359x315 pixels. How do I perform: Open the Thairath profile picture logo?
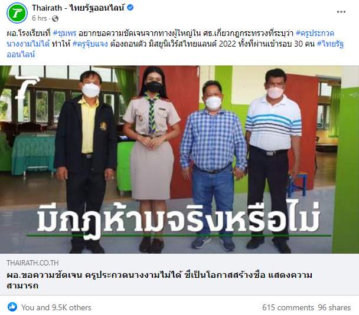[x=17, y=13]
